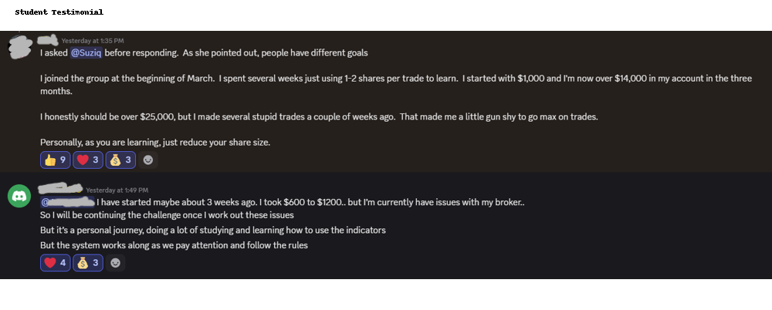Open add reaction picker on first message
The height and width of the screenshot is (310, 772).
pos(148,160)
